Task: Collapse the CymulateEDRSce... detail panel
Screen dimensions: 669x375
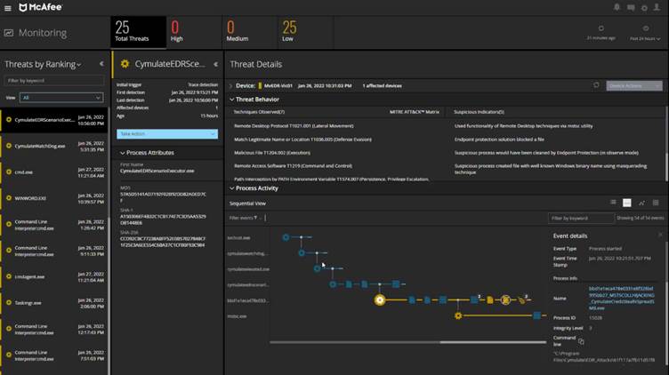Action: point(216,64)
